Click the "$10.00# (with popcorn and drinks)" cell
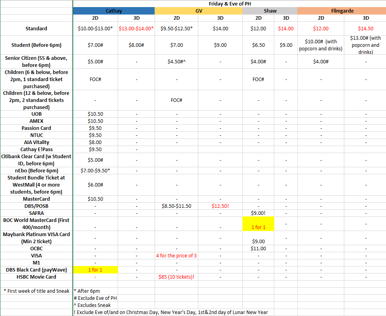 click(x=321, y=45)
